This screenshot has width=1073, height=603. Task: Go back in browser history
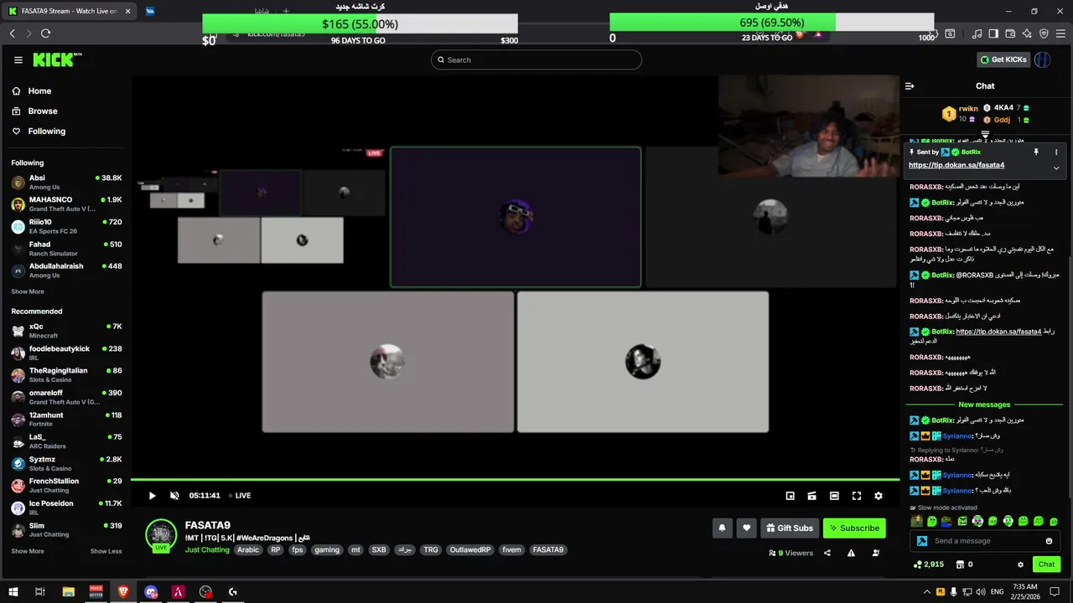point(12,33)
